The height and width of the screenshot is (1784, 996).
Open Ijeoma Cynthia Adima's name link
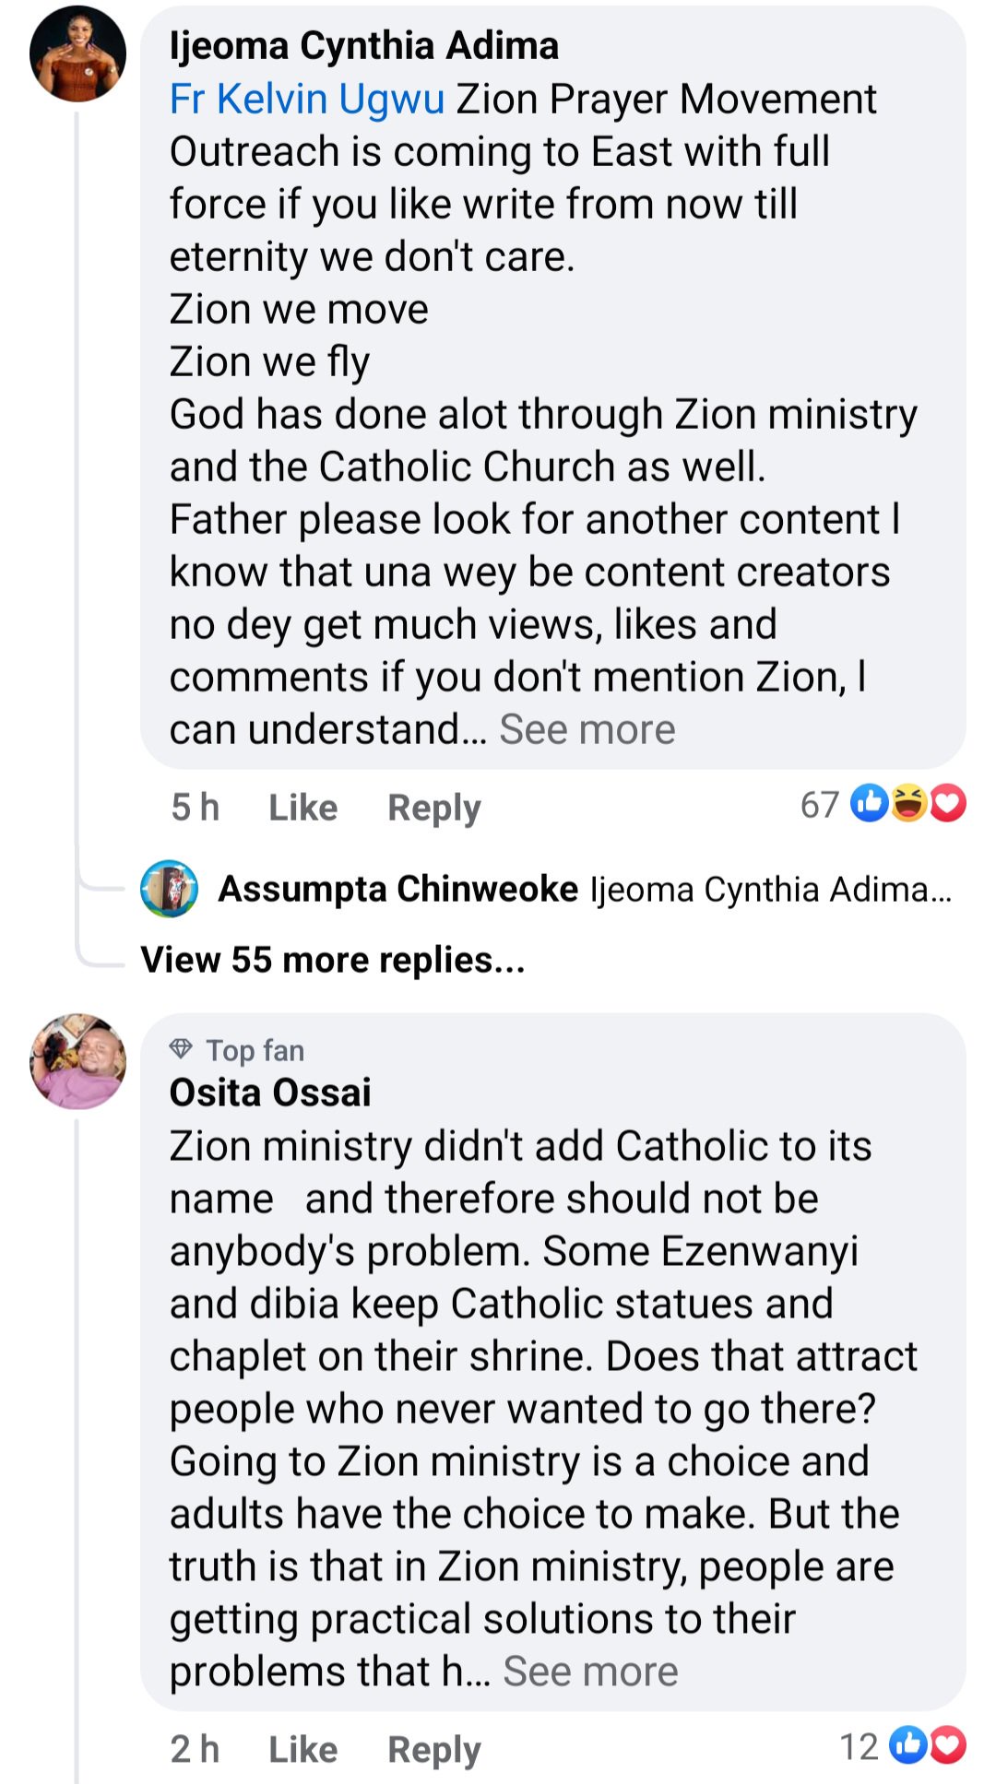pos(364,43)
